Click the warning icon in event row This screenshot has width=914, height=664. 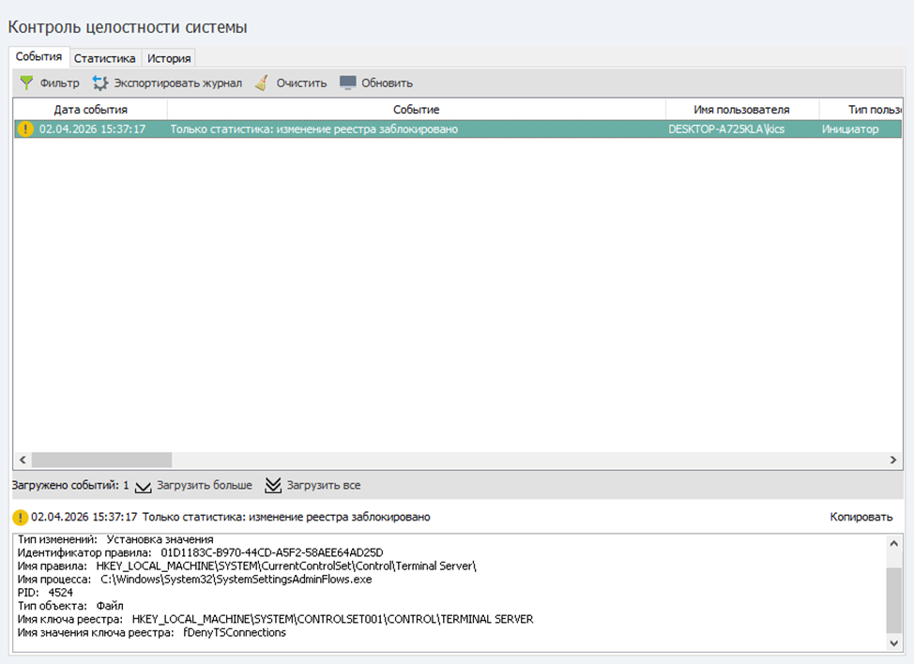tap(25, 129)
